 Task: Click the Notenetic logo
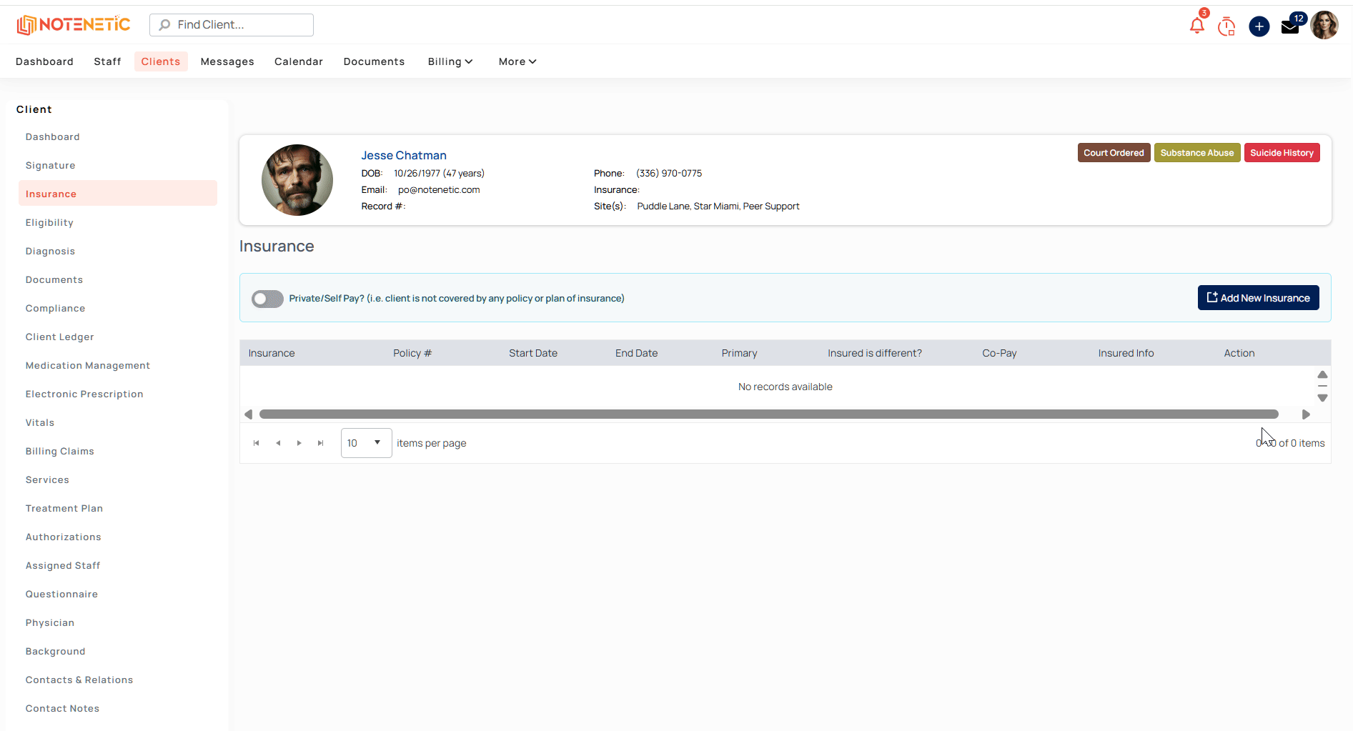(74, 25)
